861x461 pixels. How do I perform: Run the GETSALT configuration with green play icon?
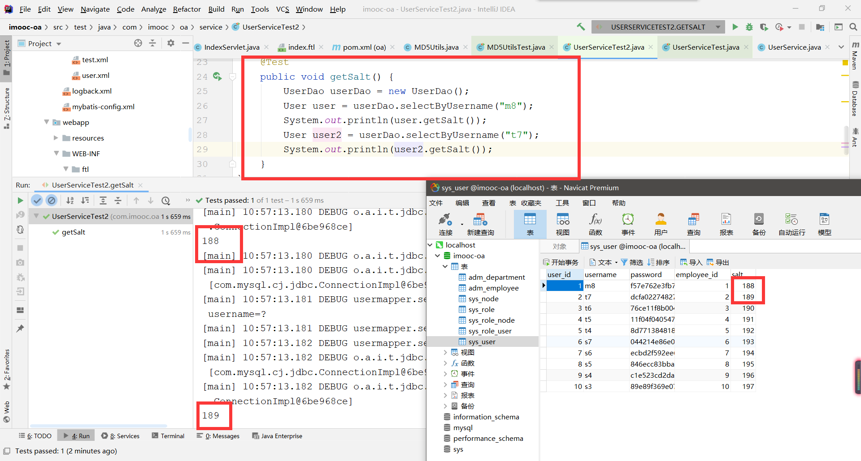(x=735, y=27)
